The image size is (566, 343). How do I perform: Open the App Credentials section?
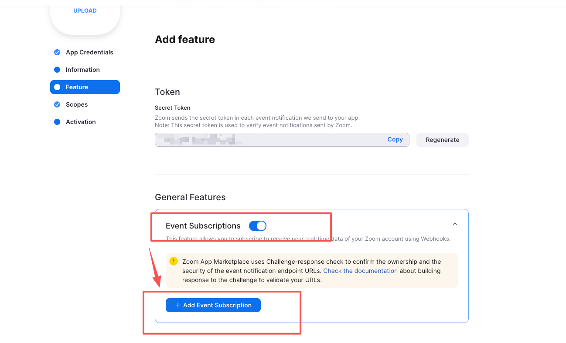coord(89,52)
